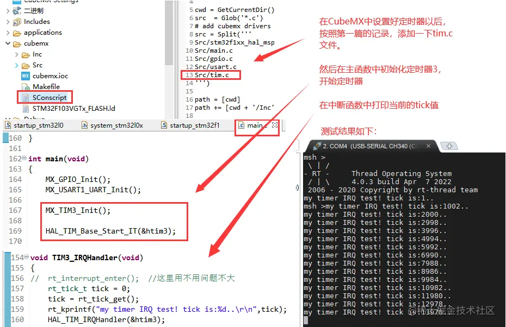The width and height of the screenshot is (506, 327).
Task: Switch to the main.c editor tab
Action: point(257,125)
